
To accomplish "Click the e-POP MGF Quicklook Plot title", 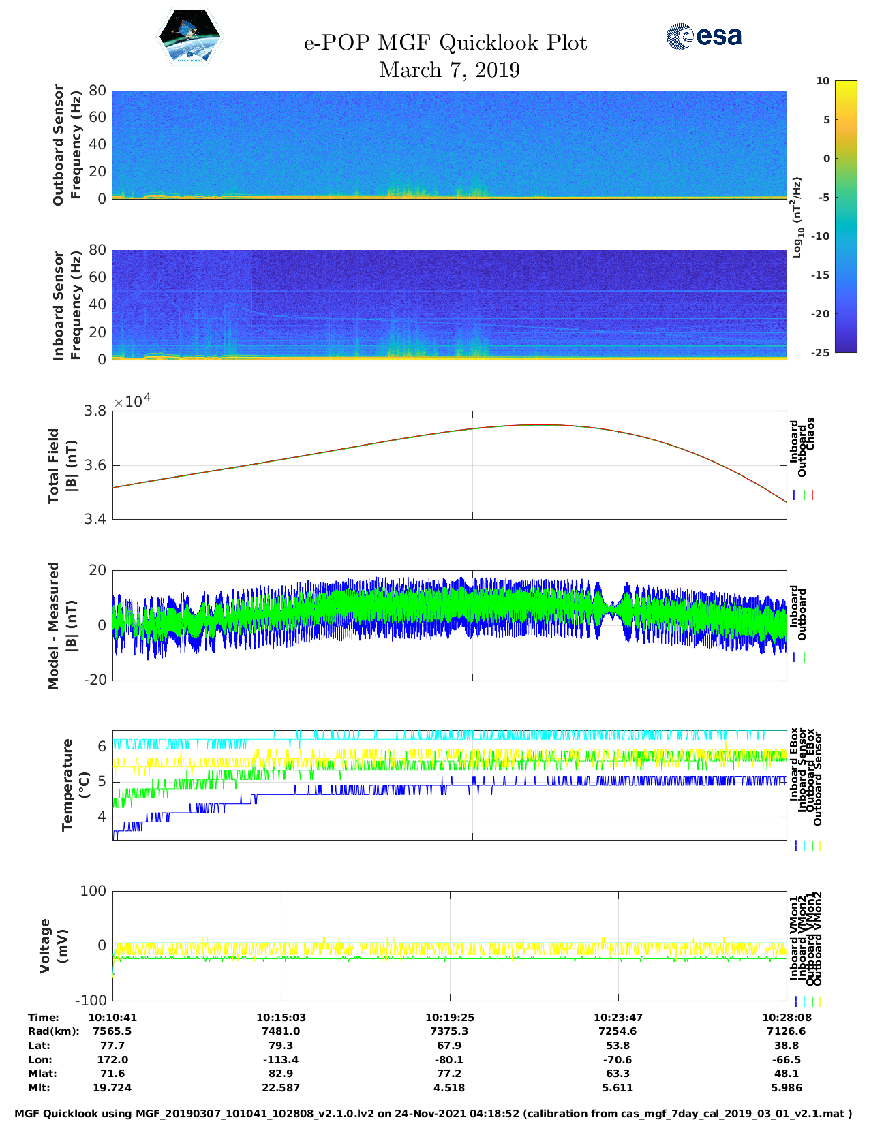I will (445, 43).
